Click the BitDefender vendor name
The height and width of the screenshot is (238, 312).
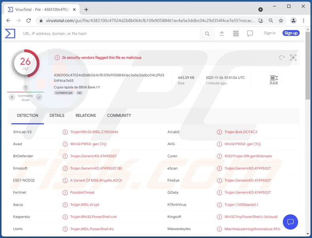23,156
